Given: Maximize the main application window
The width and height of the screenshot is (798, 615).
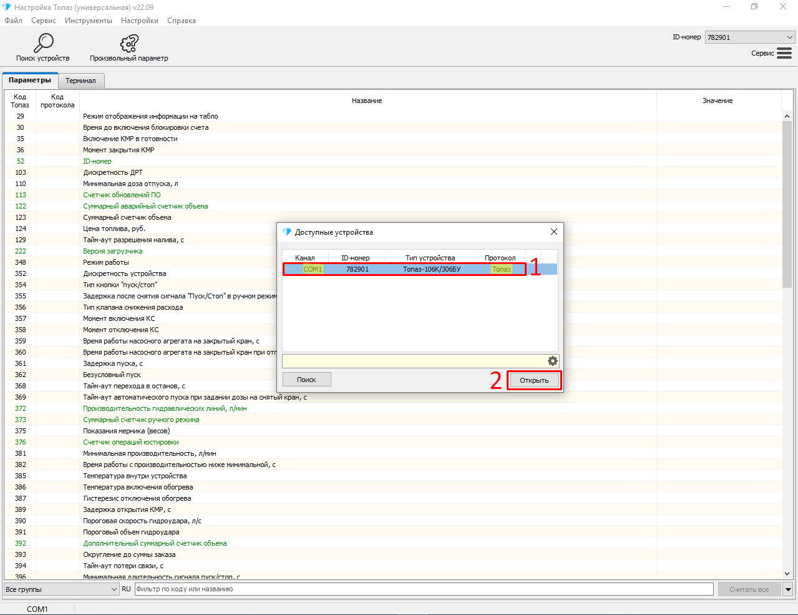Looking at the screenshot, I should 754,7.
